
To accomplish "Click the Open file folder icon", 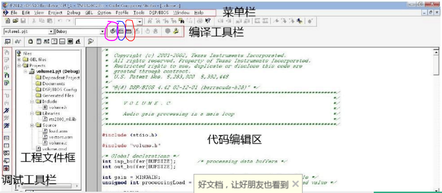I will [15, 21].
